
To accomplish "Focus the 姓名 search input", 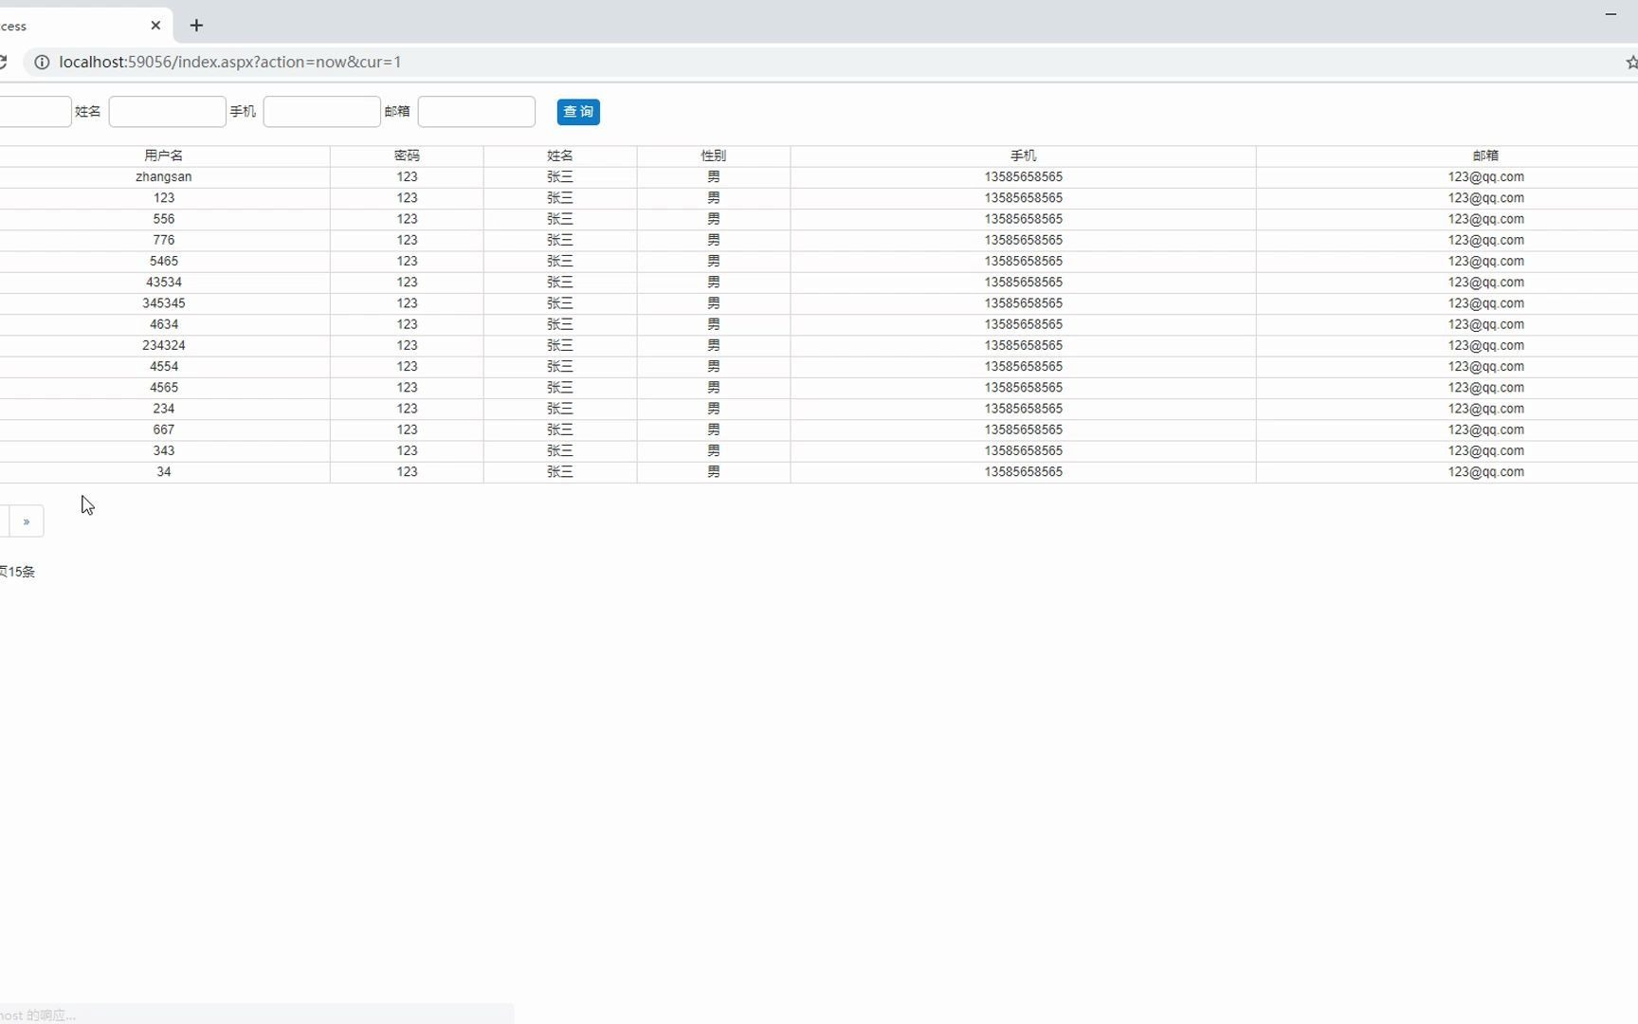I will pyautogui.click(x=167, y=112).
